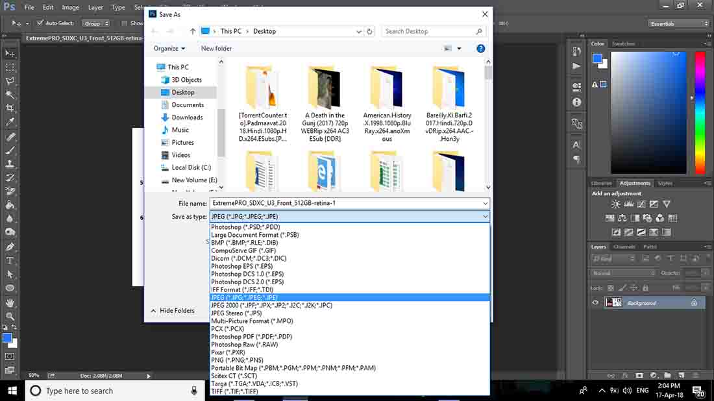Select the Hand tool
The image size is (714, 401).
click(x=10, y=302)
